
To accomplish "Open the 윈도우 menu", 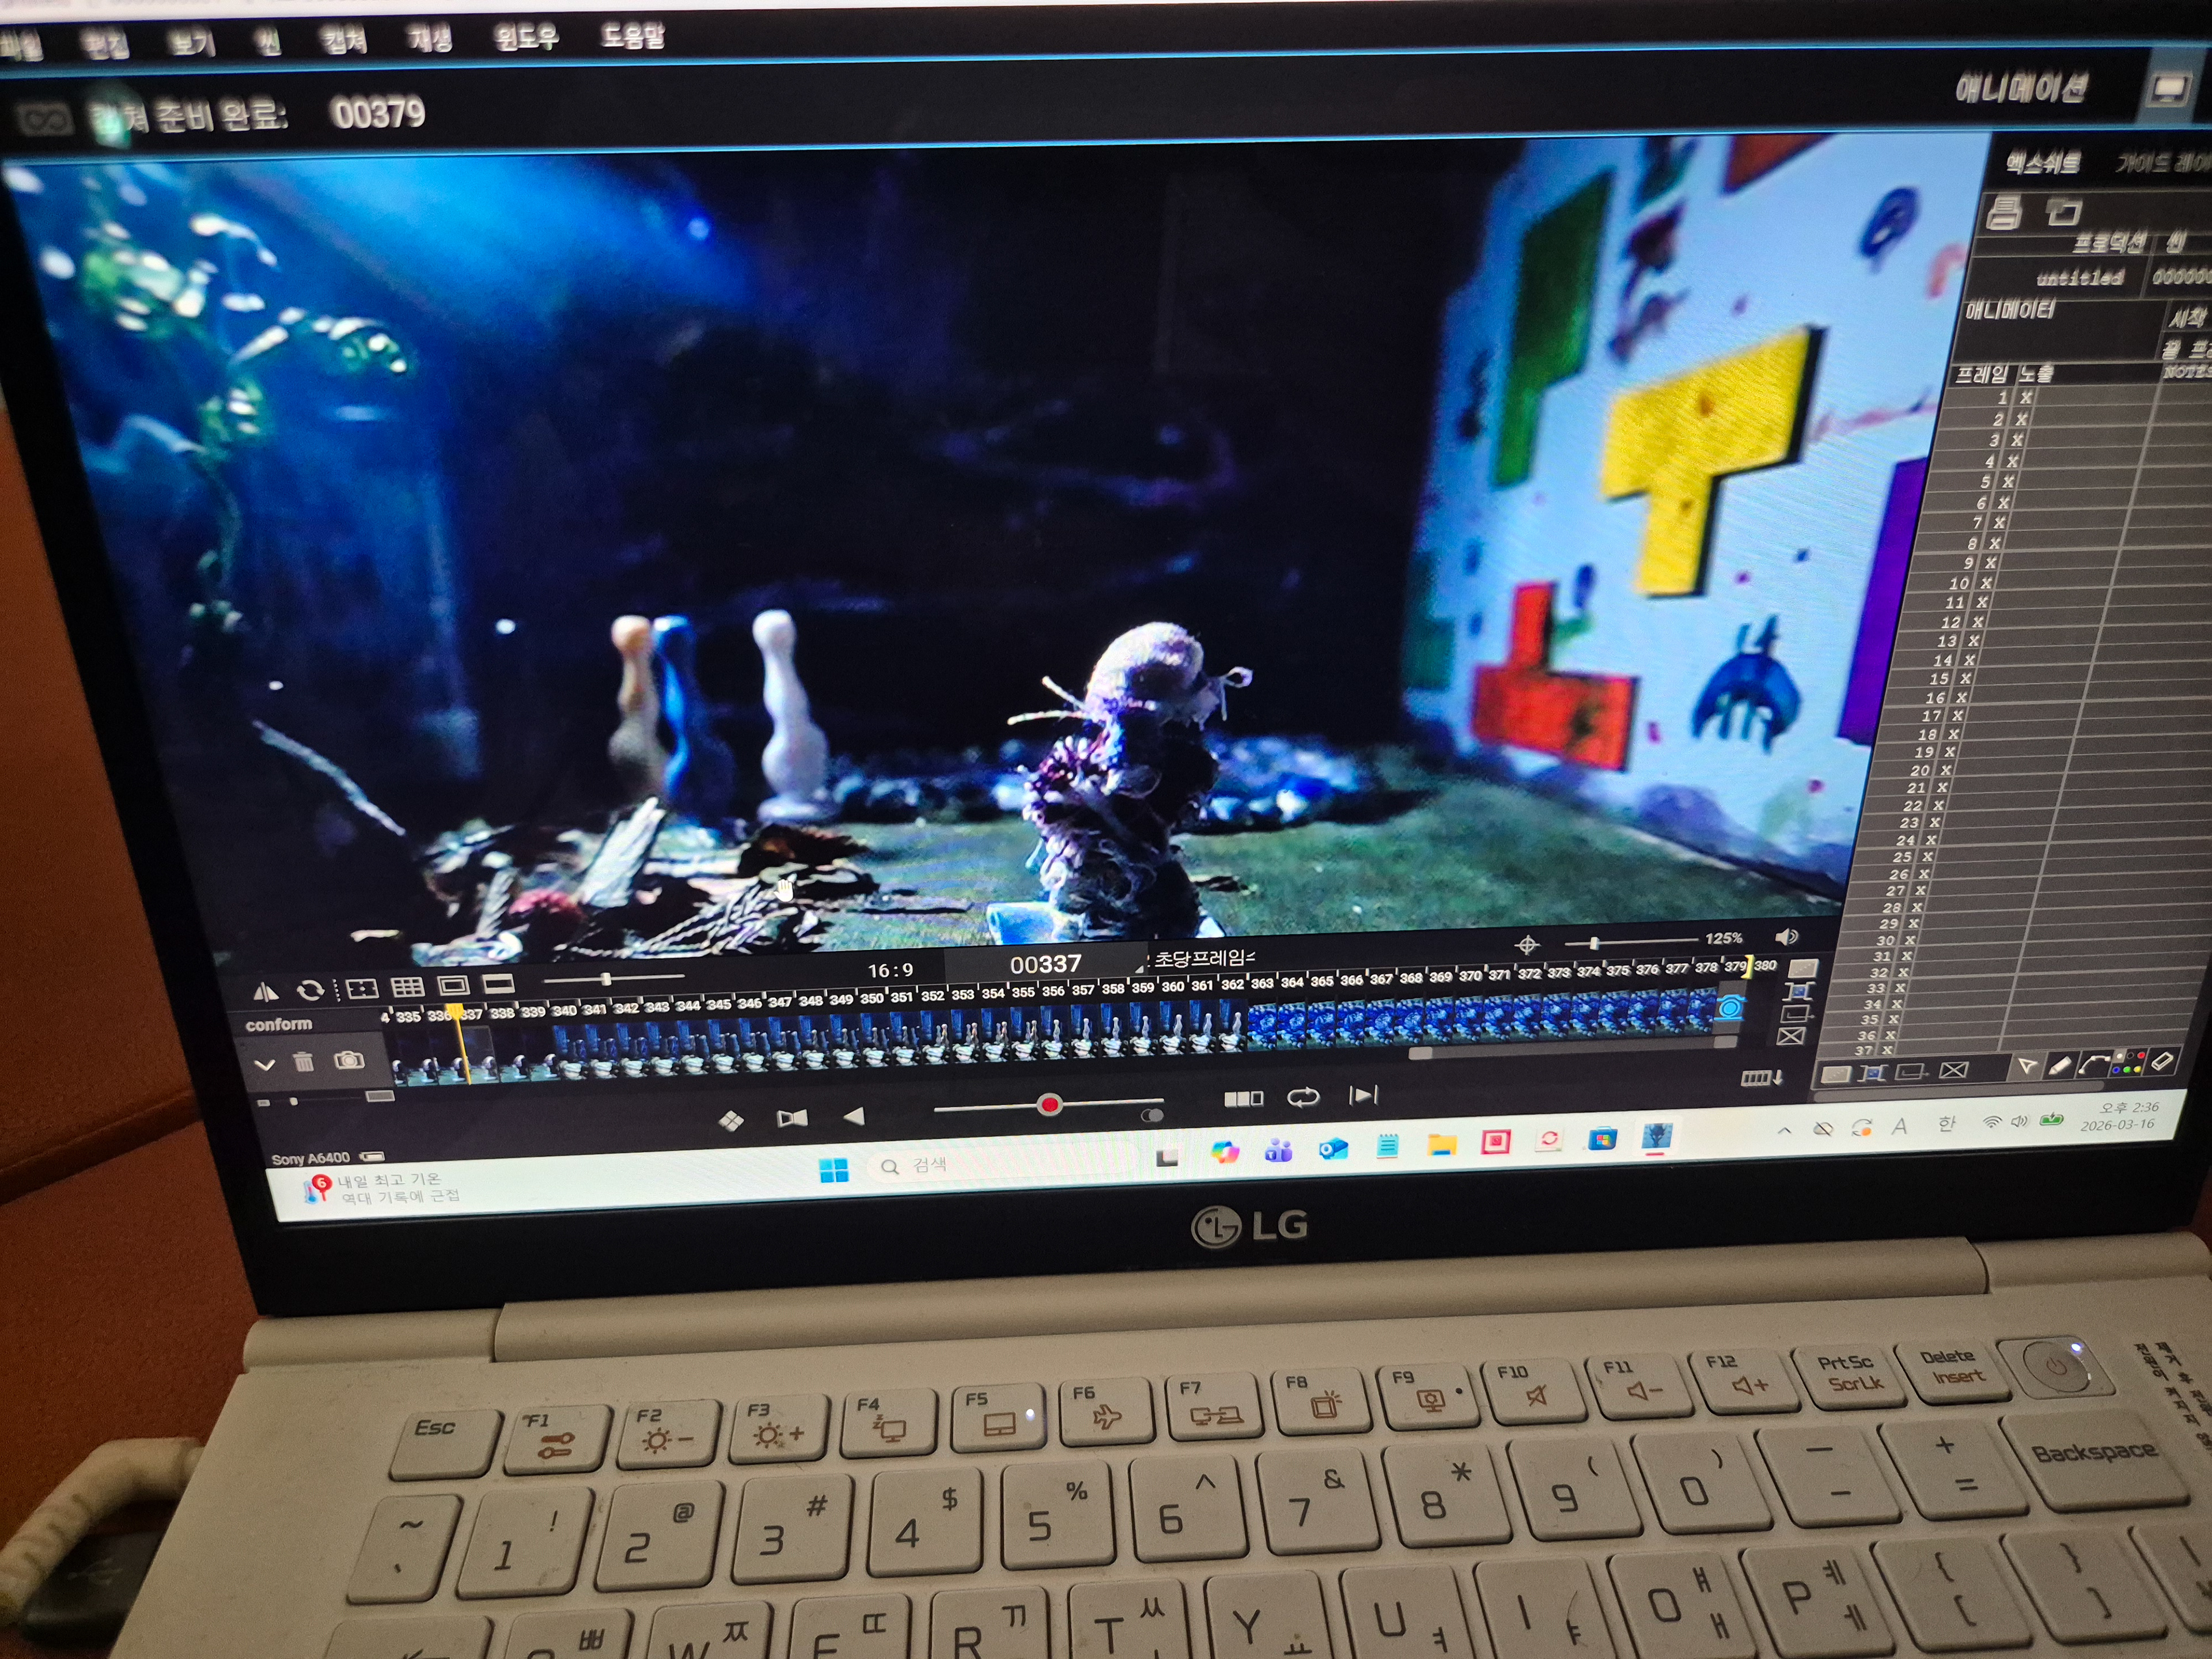I will pyautogui.click(x=527, y=38).
